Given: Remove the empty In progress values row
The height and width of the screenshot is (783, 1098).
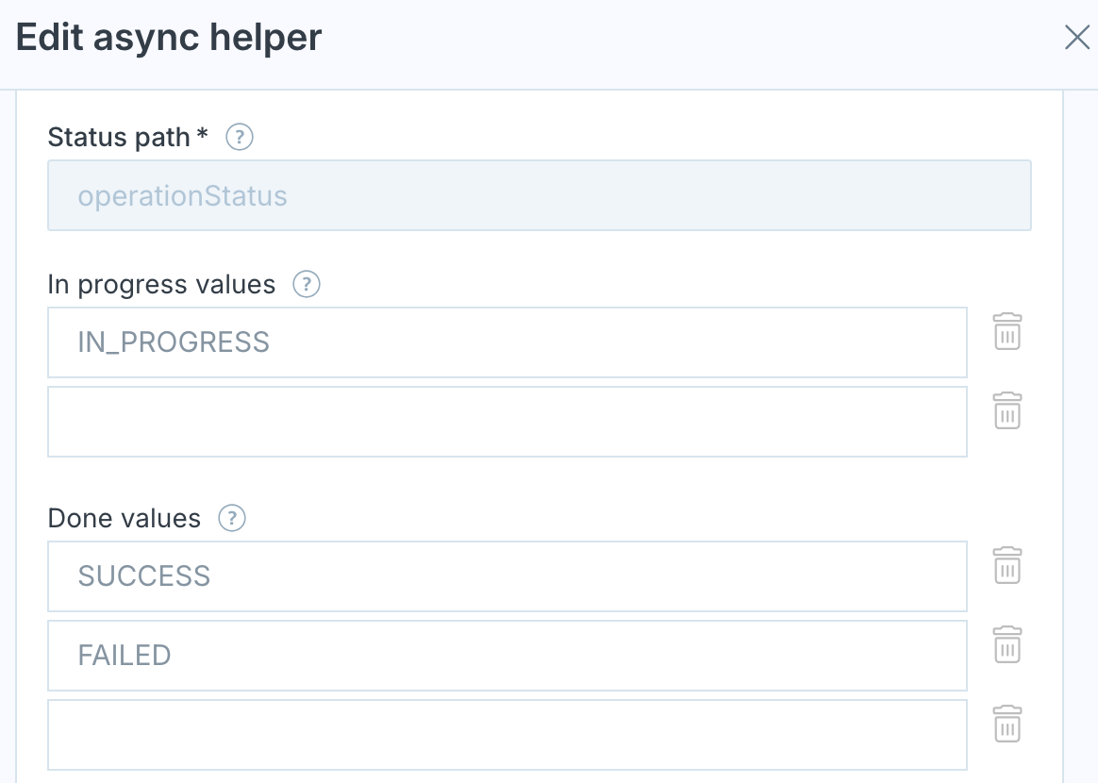Looking at the screenshot, I should click(1006, 410).
